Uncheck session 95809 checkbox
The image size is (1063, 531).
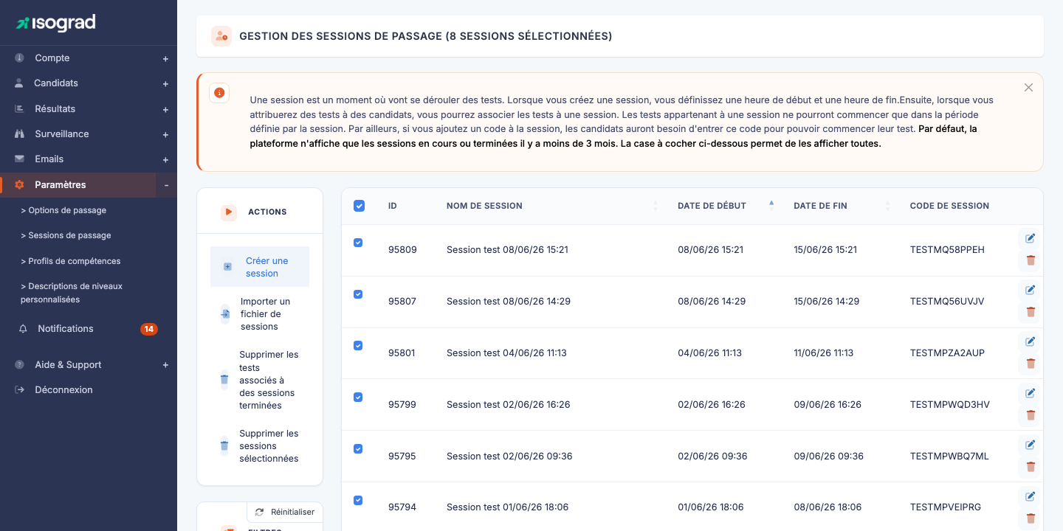tap(358, 243)
